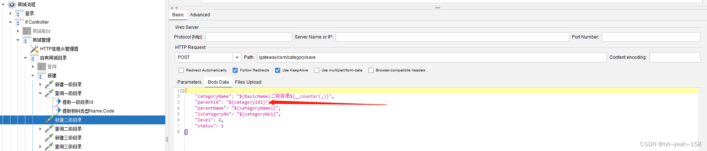Expand the 新建一级目录 node
The image size is (707, 151).
click(x=40, y=84)
